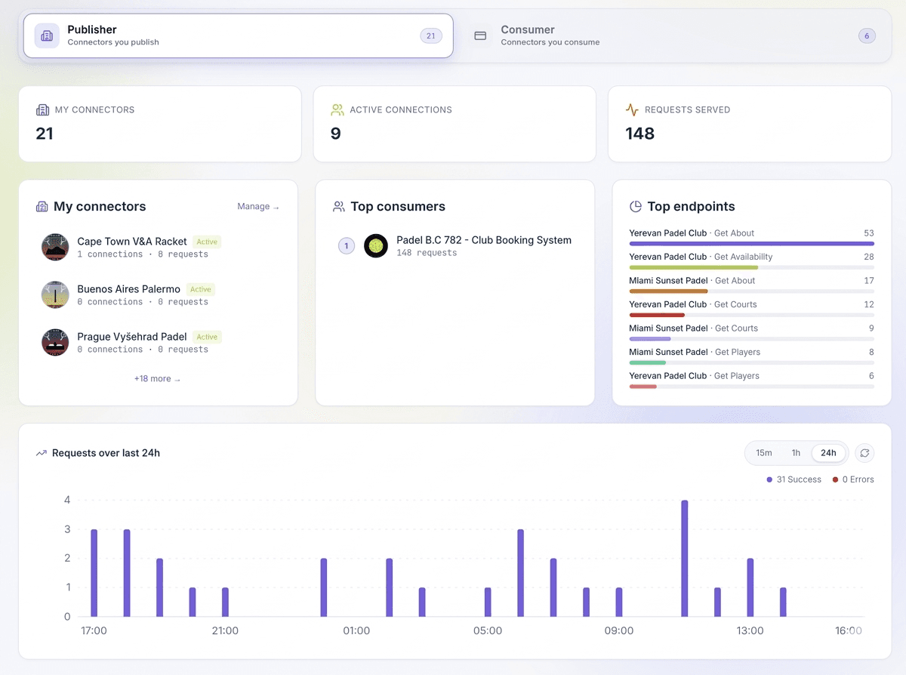
Task: Click the Publisher count badge 21
Action: tap(431, 35)
